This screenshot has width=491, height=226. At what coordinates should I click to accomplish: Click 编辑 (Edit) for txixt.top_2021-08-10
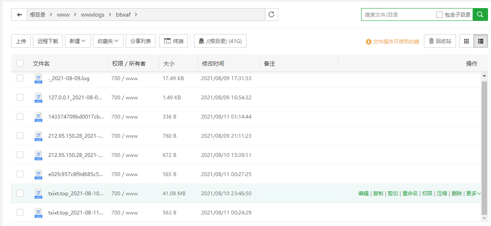pos(363,194)
